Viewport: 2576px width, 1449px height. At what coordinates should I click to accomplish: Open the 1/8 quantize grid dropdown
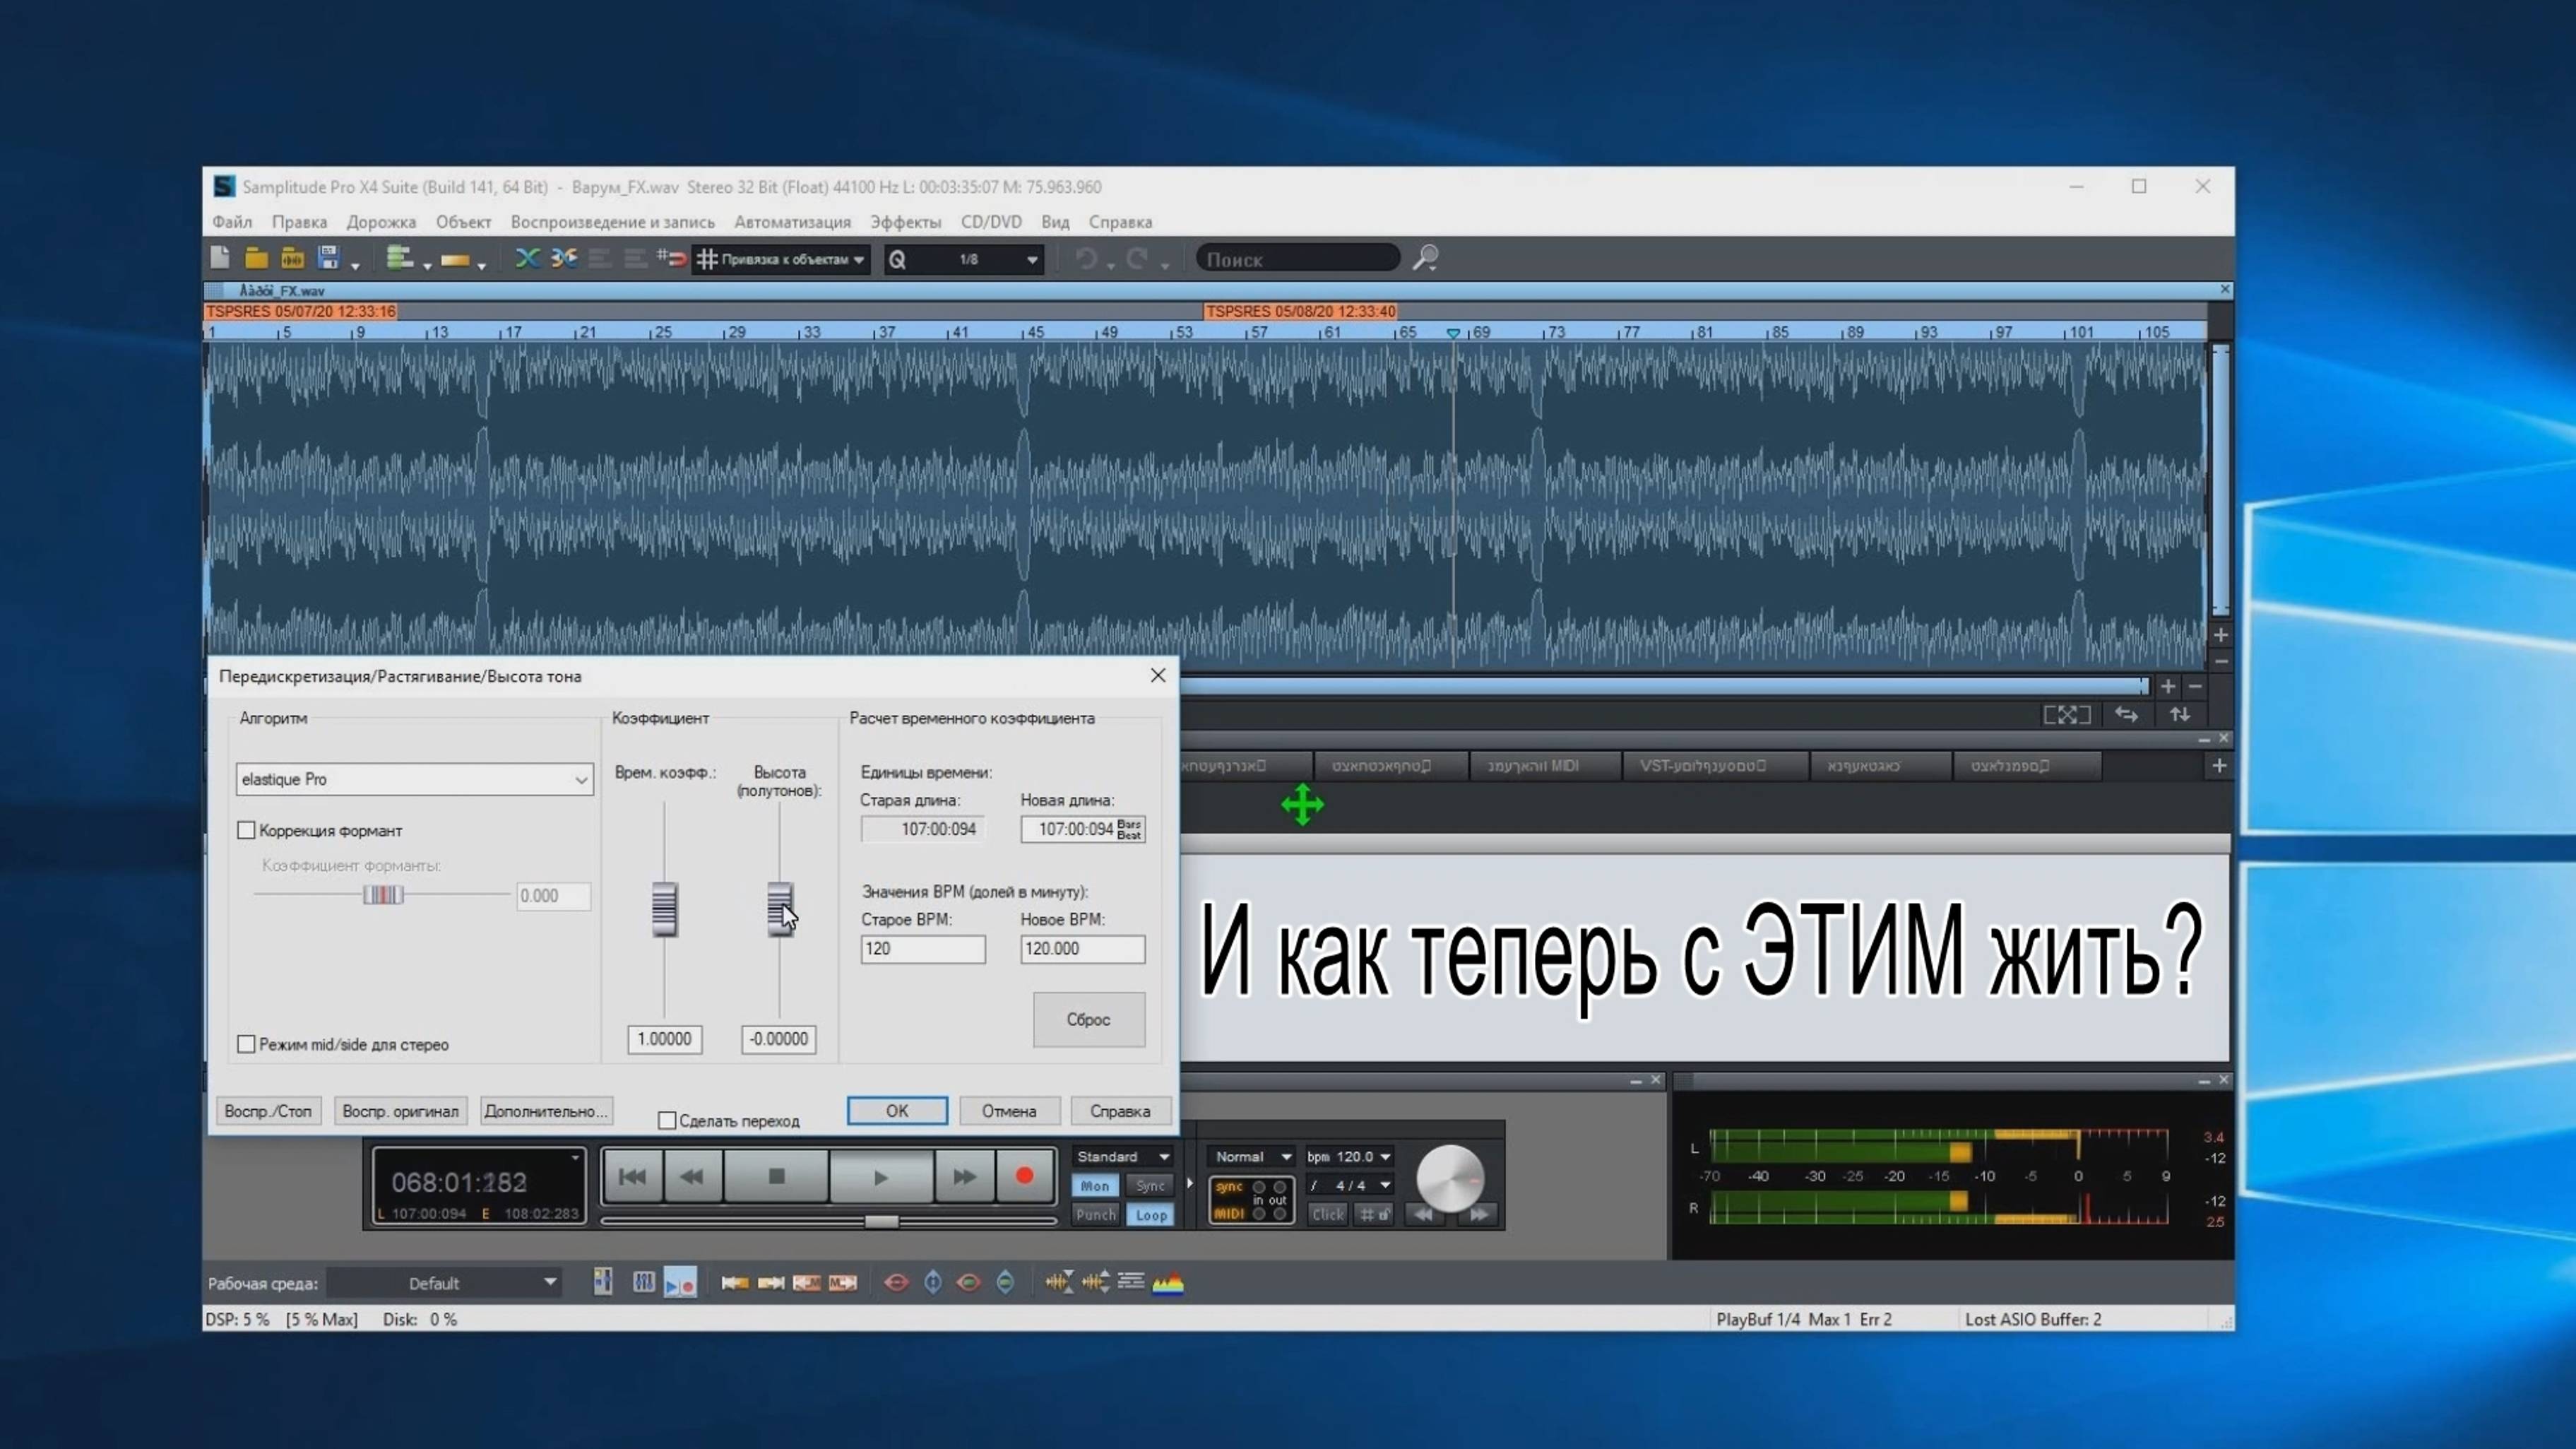[x=1031, y=259]
